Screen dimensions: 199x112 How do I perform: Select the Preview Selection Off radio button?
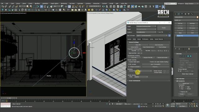(178, 71)
